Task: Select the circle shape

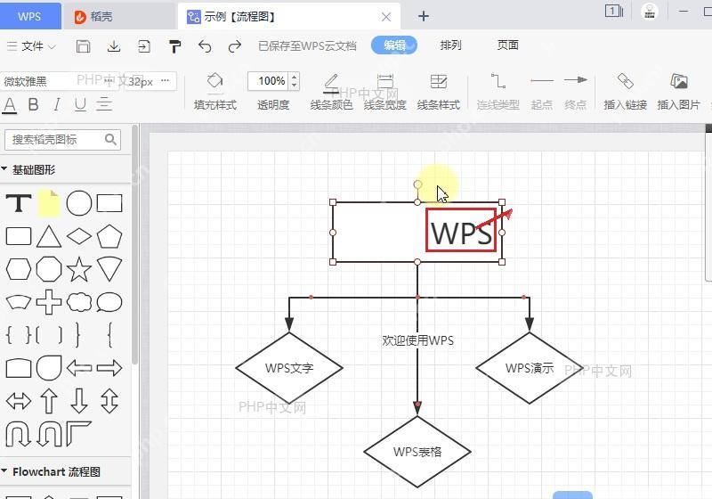Action: tap(79, 203)
